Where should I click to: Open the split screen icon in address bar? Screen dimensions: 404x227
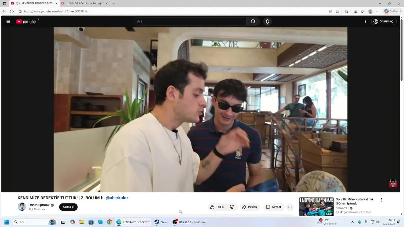331,11
